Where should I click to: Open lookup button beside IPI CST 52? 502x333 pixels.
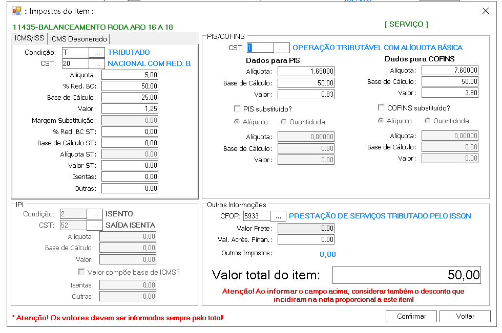[x=95, y=225]
